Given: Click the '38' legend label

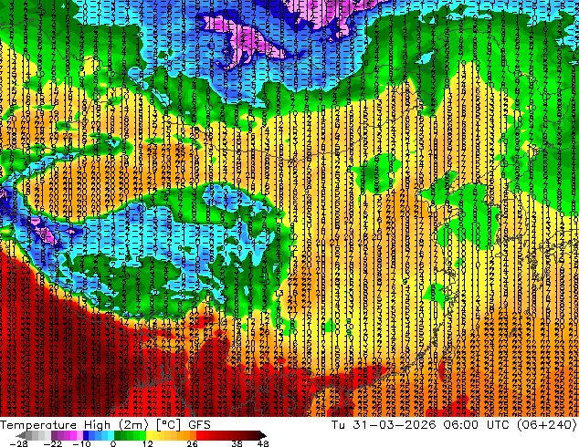Looking at the screenshot, I should [x=237, y=443].
